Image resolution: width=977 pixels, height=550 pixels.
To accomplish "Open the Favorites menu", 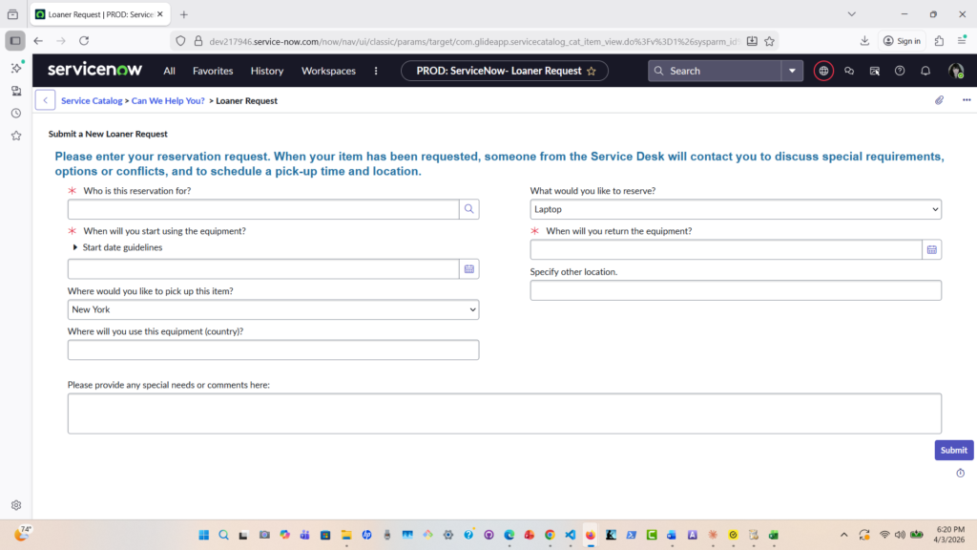I will tap(213, 71).
